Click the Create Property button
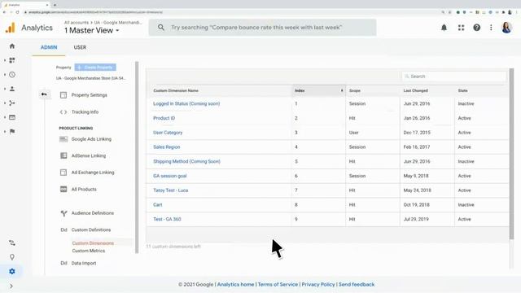521x293 pixels. [x=95, y=68]
